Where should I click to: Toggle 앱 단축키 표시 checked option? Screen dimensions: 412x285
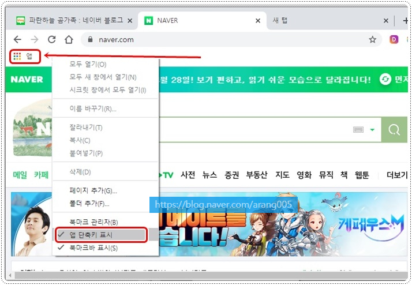(x=106, y=235)
